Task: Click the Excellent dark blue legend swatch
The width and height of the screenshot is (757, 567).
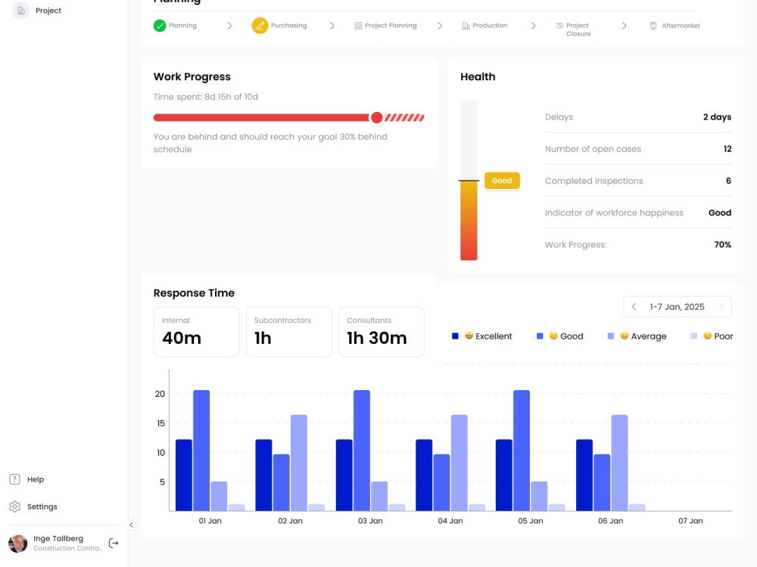Action: (455, 336)
